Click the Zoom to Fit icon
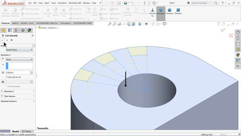The image size is (241, 136). 110,24
